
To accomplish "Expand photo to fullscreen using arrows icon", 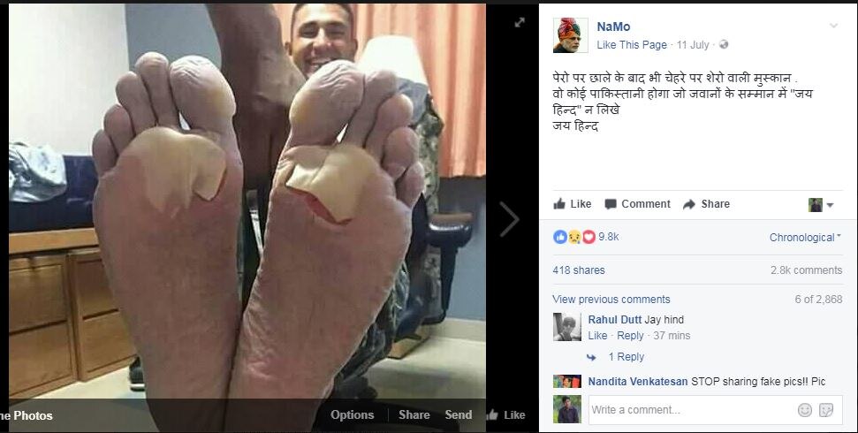I will [520, 22].
